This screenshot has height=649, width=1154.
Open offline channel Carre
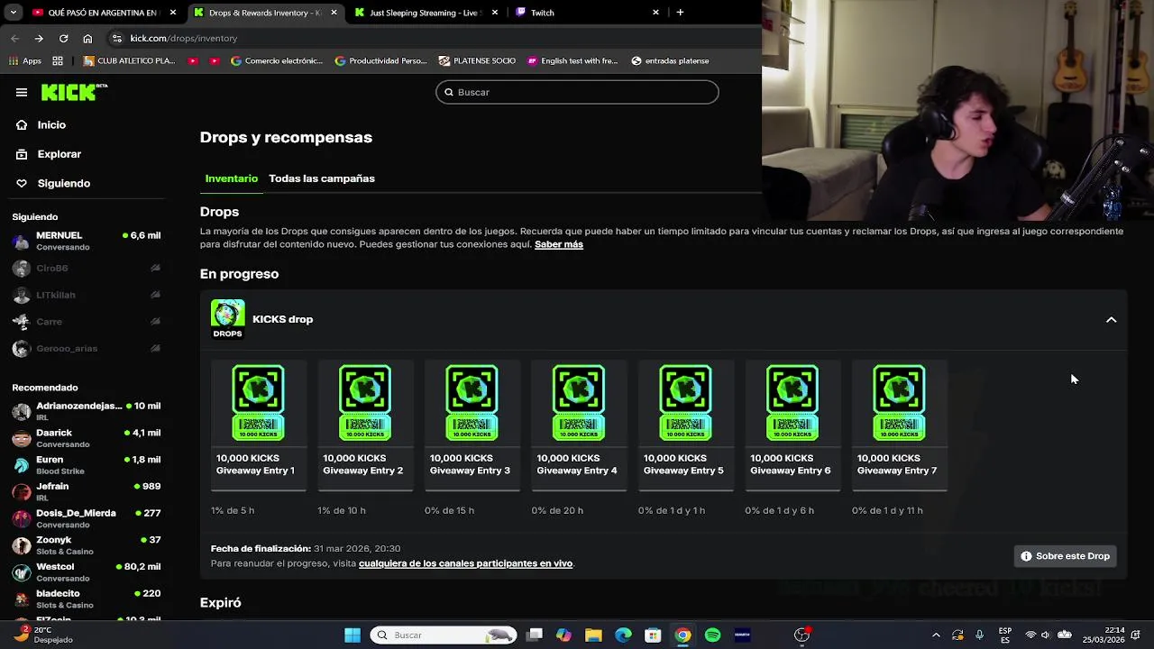(87, 322)
